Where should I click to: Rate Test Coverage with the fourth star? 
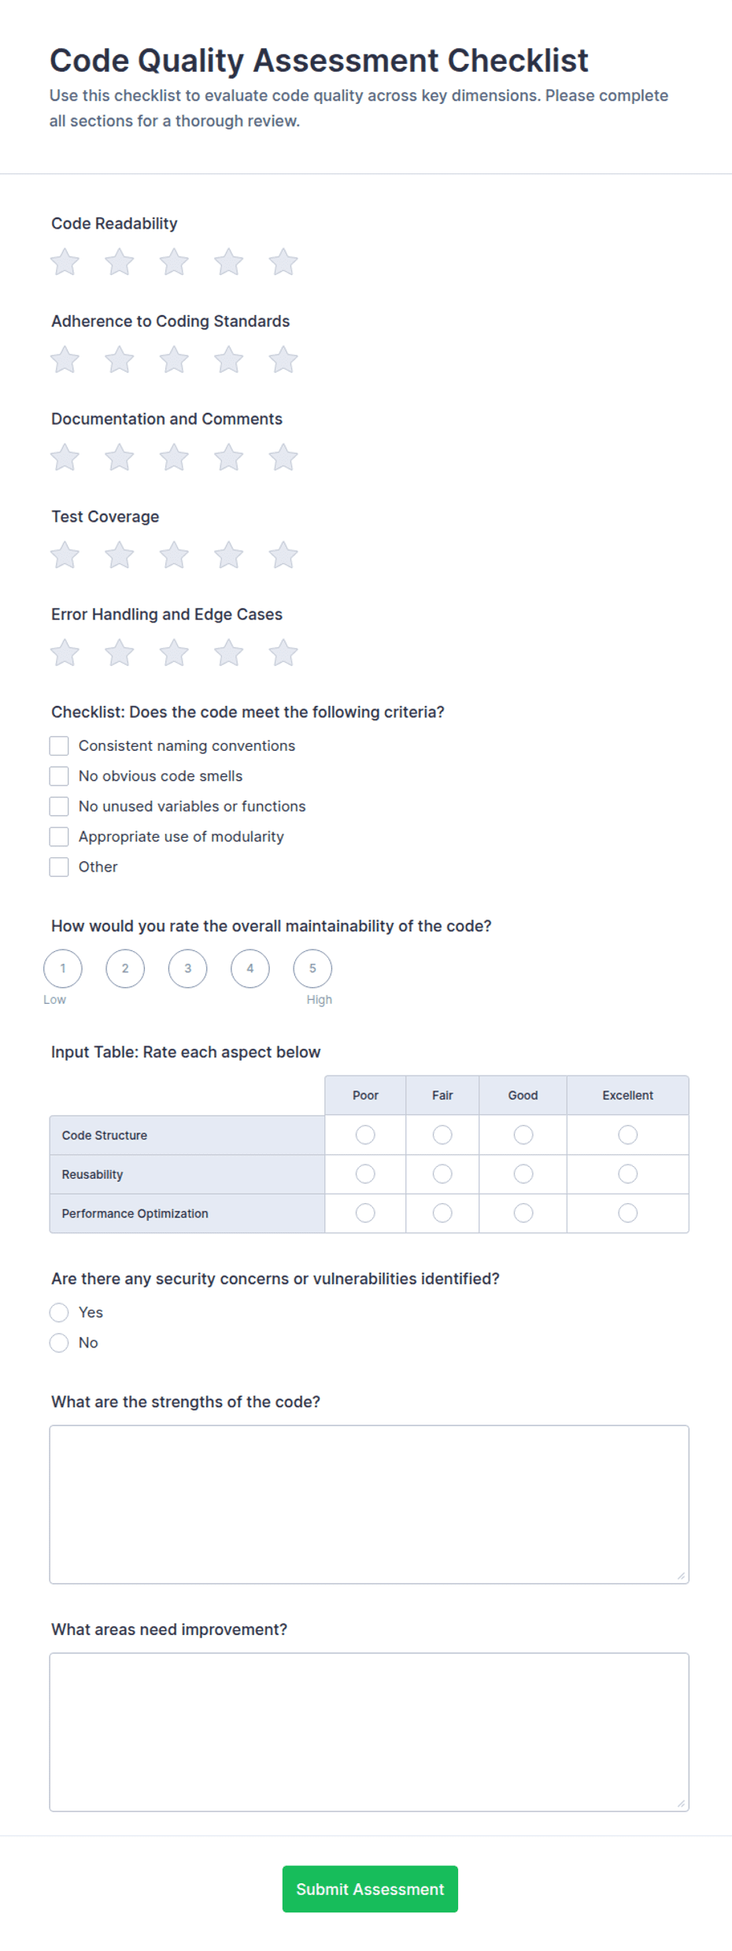pyautogui.click(x=228, y=556)
